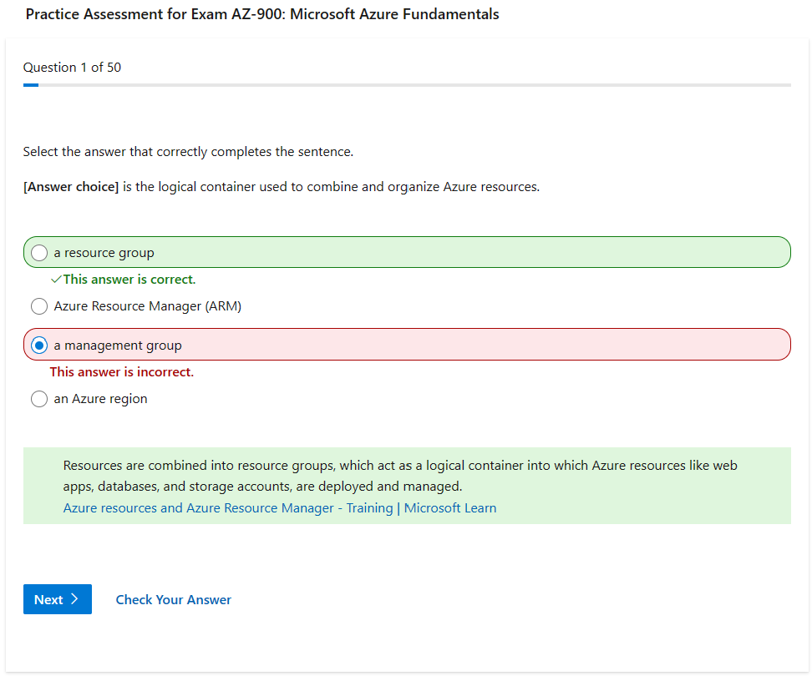Select the Azure Resource Manager (ARM) radio button
812x676 pixels.
tap(39, 306)
